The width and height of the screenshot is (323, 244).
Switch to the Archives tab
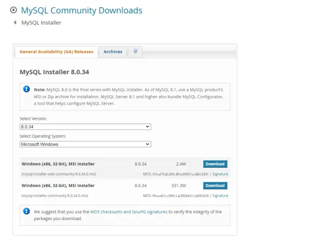coord(113,52)
